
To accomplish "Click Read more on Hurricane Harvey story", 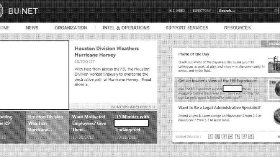I will [x=113, y=82].
